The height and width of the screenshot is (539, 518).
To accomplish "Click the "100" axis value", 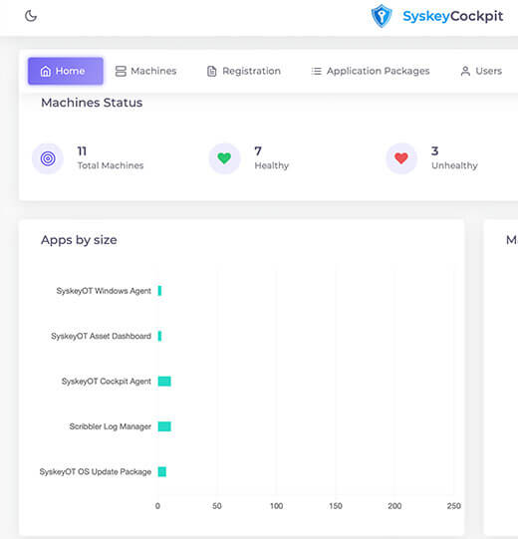I will pos(276,506).
